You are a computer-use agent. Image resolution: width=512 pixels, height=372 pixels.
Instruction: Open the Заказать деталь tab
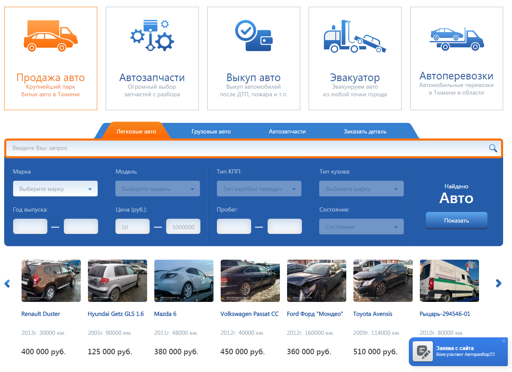[x=365, y=131]
